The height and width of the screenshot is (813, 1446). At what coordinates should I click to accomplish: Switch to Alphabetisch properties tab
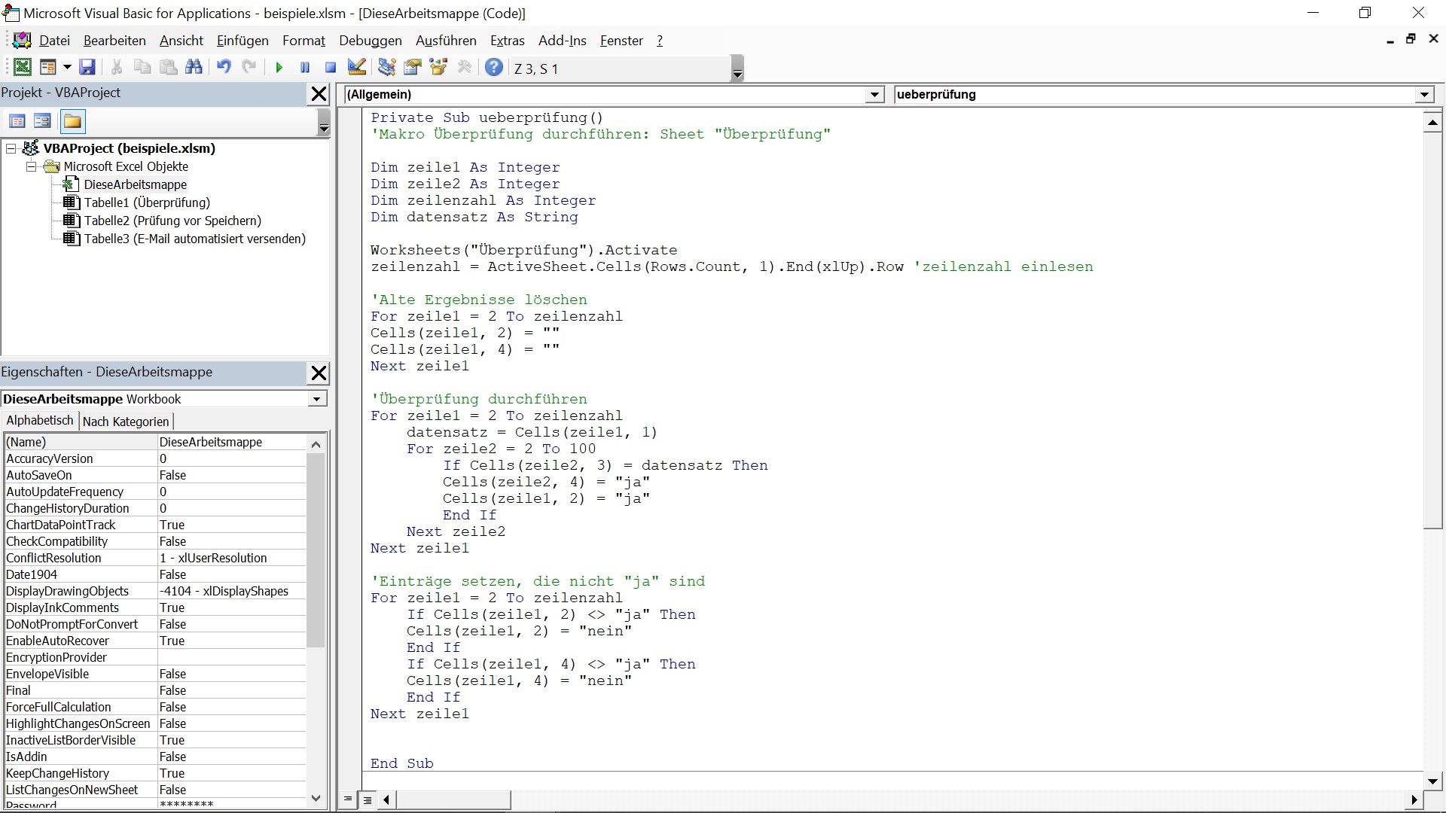40,421
